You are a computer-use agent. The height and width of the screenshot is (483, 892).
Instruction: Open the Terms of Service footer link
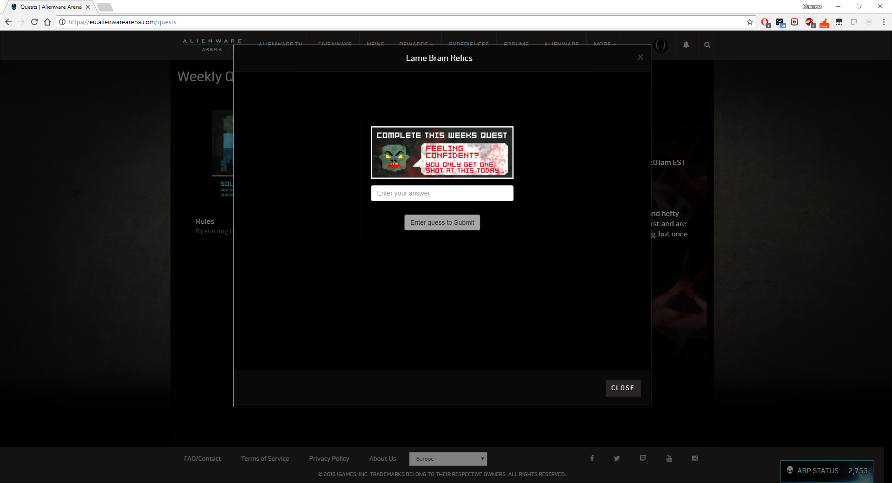[x=265, y=458]
